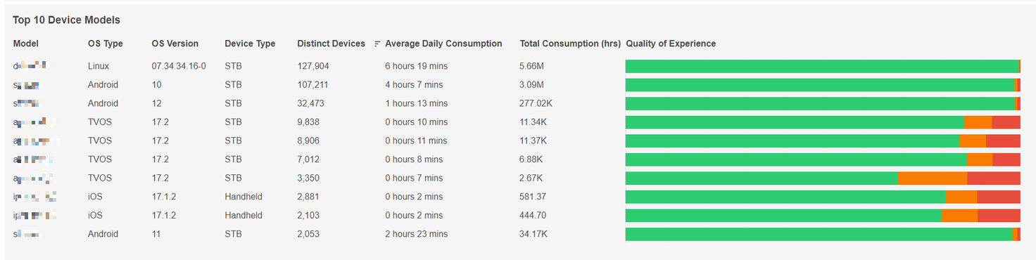Select the Linux 07.34.34.16-0 row

[517, 66]
